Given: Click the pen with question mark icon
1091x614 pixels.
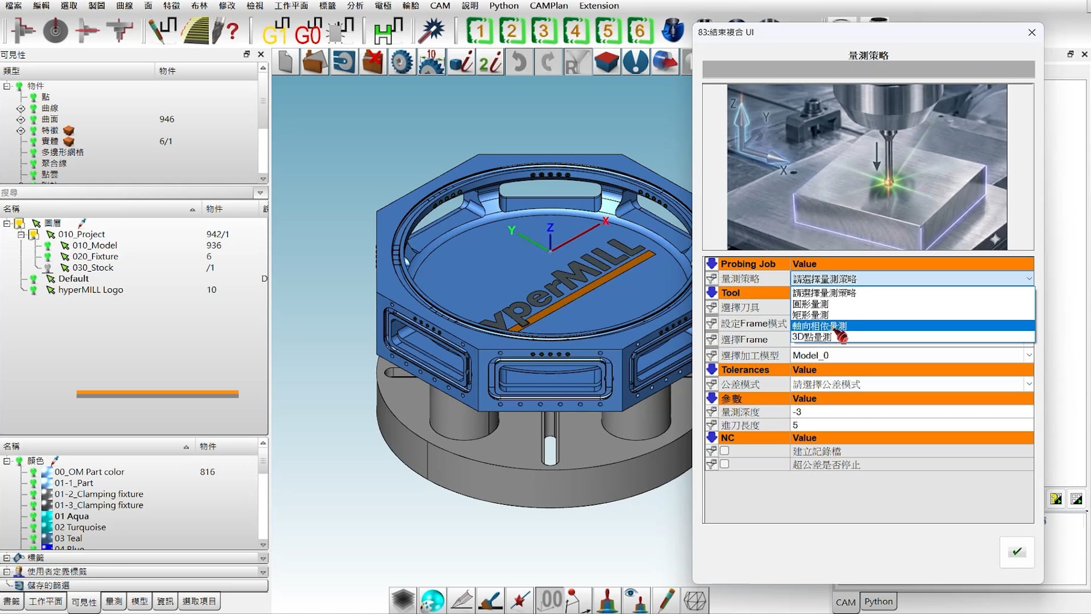Looking at the screenshot, I should point(226,31).
